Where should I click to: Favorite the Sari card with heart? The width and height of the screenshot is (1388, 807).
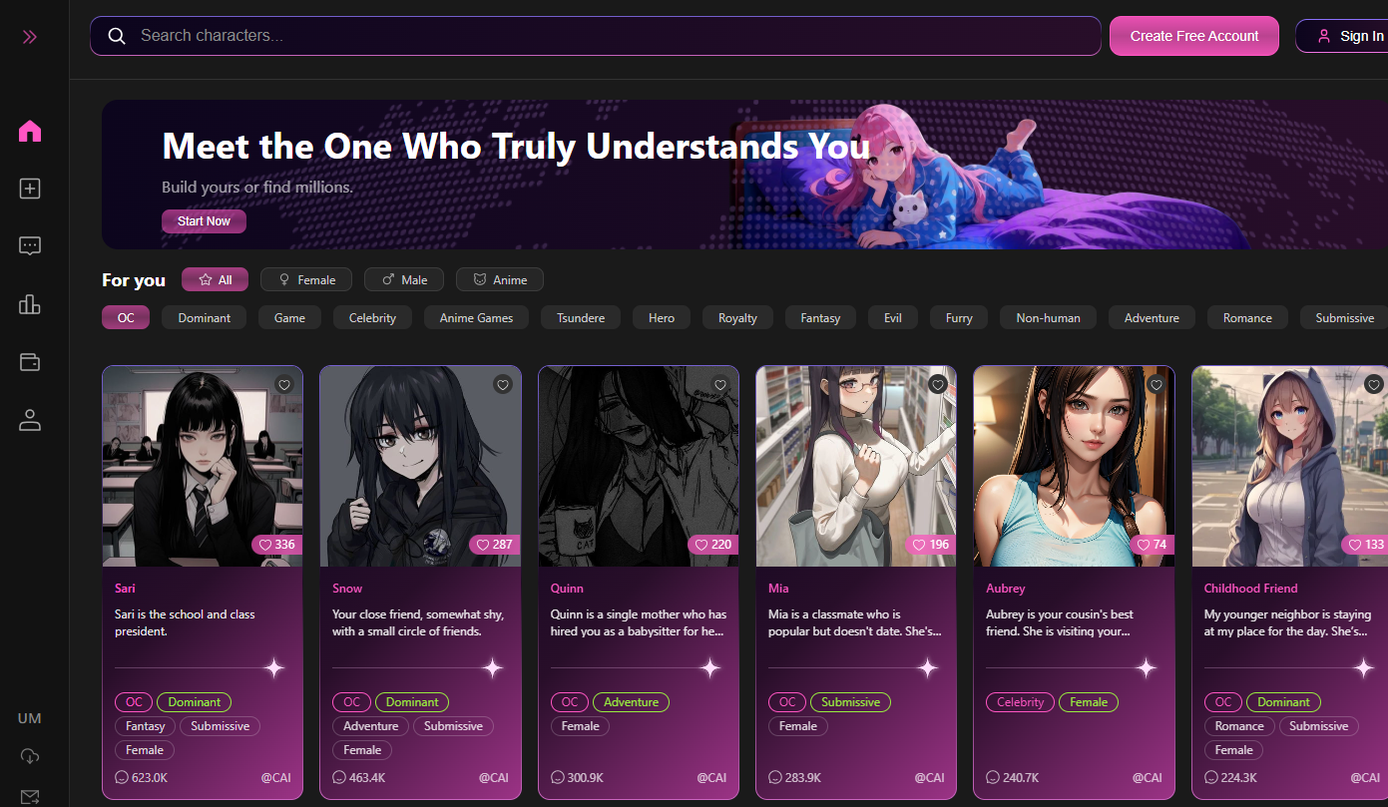pyautogui.click(x=284, y=384)
